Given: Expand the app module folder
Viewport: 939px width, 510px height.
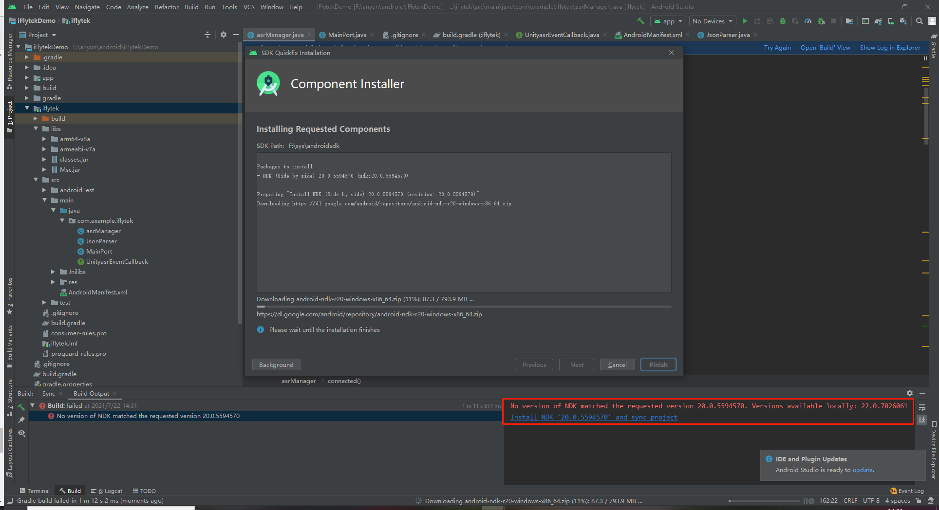Looking at the screenshot, I should pos(27,78).
